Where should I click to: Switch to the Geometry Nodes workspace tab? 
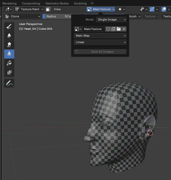(x=57, y=3)
